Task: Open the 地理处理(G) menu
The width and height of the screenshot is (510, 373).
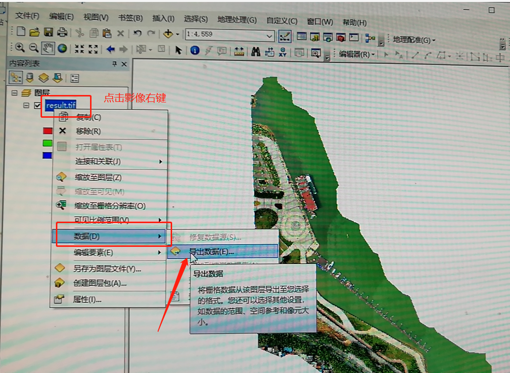Action: pos(237,19)
